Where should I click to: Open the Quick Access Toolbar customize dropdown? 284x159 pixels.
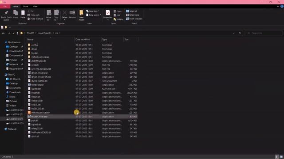pos(10,27)
